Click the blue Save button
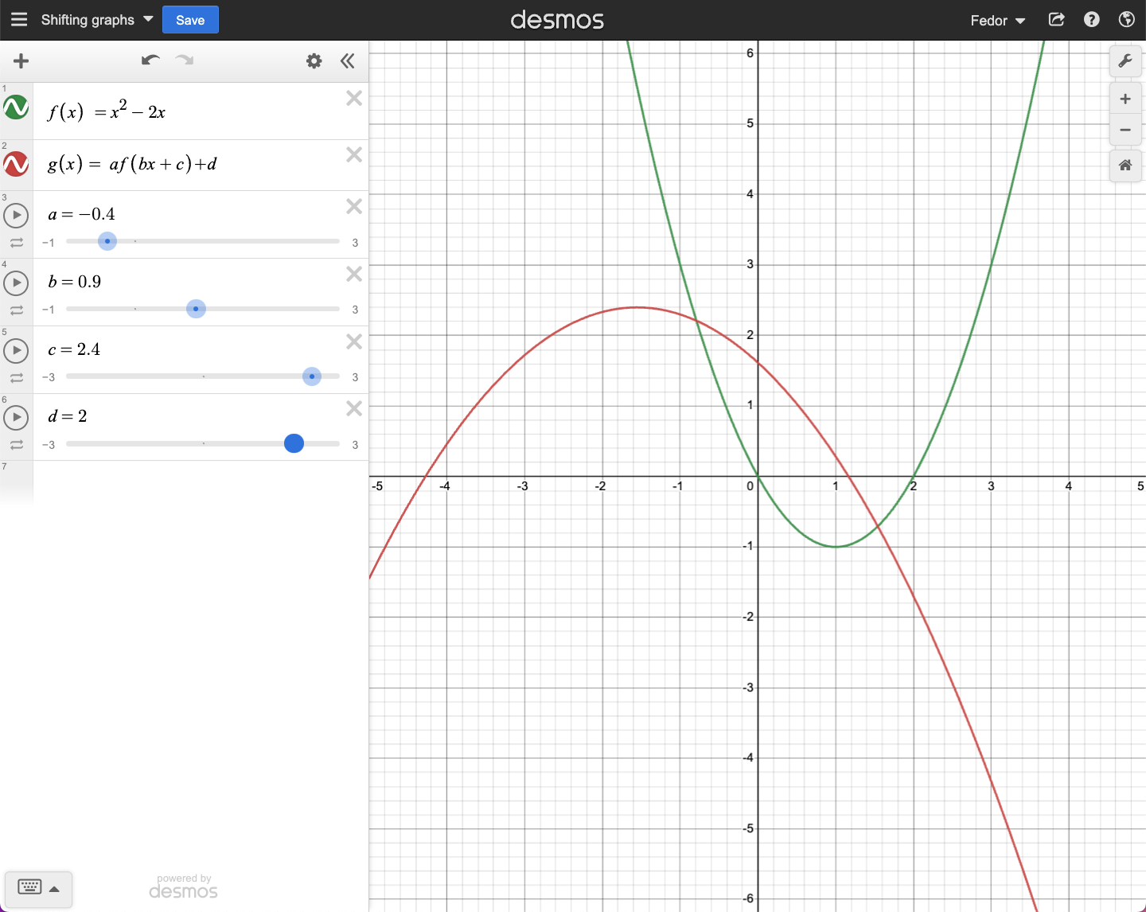1146x912 pixels. tap(190, 20)
